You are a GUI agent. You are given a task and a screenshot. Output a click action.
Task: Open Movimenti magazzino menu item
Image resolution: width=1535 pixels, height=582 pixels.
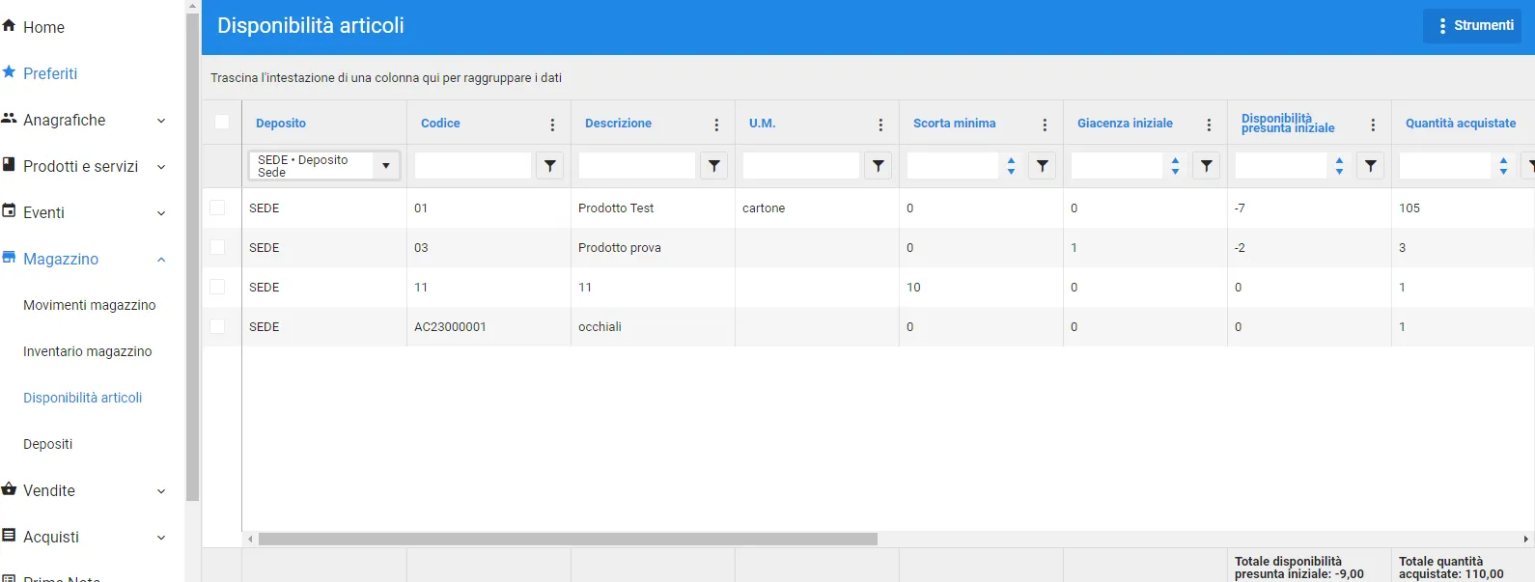pyautogui.click(x=89, y=305)
